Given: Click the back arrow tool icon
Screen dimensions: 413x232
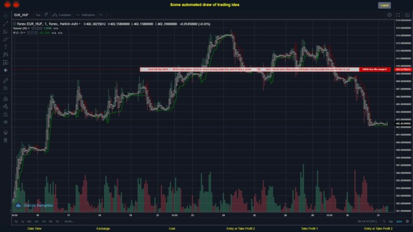Looking at the screenshot, I should [x=5, y=70].
